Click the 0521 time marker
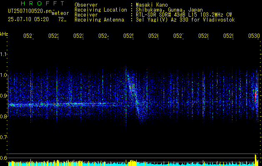 pyautogui.click(x=28, y=36)
